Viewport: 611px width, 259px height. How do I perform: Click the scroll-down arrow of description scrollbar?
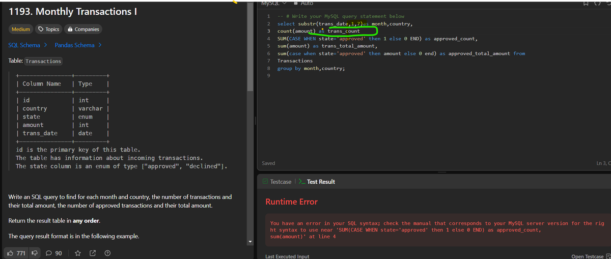pos(250,241)
